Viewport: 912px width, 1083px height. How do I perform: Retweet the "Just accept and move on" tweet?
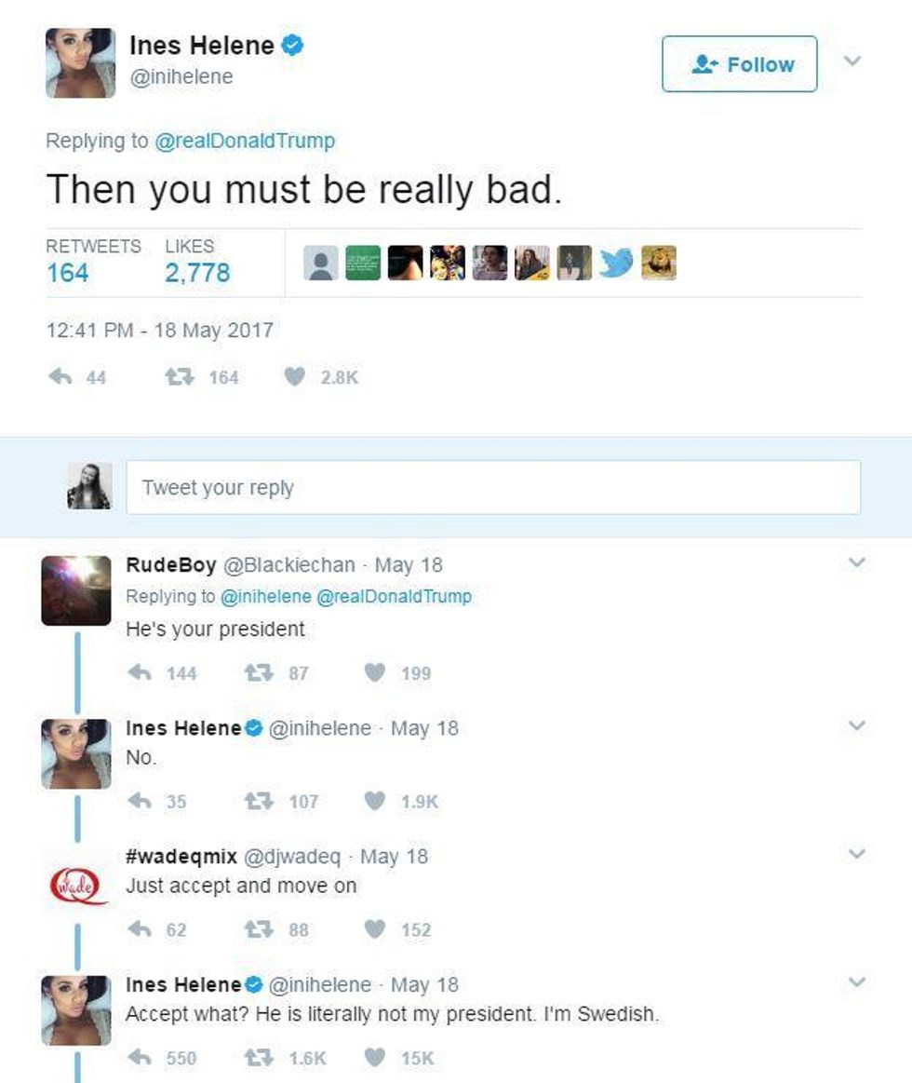pyautogui.click(x=259, y=929)
